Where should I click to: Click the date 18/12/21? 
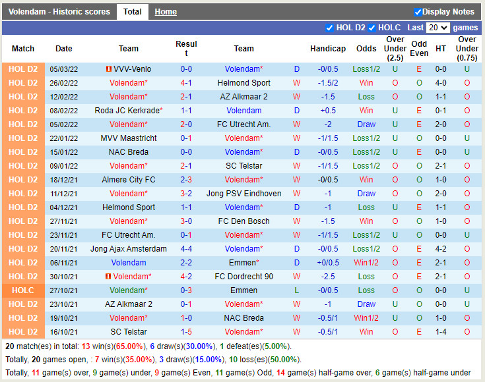(64, 180)
